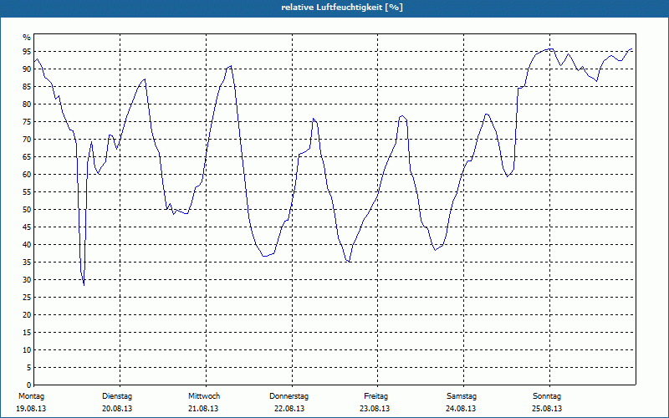This screenshot has width=669, height=418.
Task: Click the '19.08.13' date label
Action: click(x=31, y=409)
